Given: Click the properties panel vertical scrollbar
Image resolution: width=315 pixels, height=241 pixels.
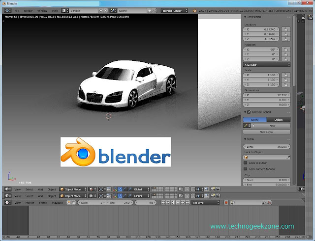Looking at the screenshot, I should (x=294, y=51).
